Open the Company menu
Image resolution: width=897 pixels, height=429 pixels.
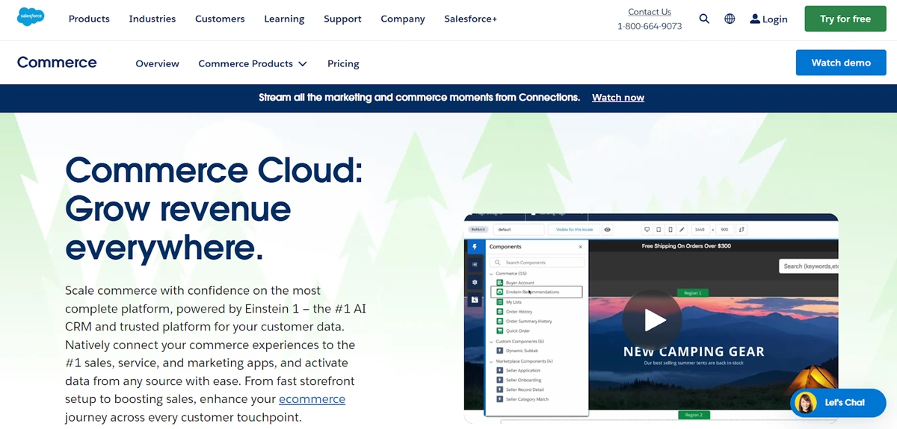[x=403, y=19]
